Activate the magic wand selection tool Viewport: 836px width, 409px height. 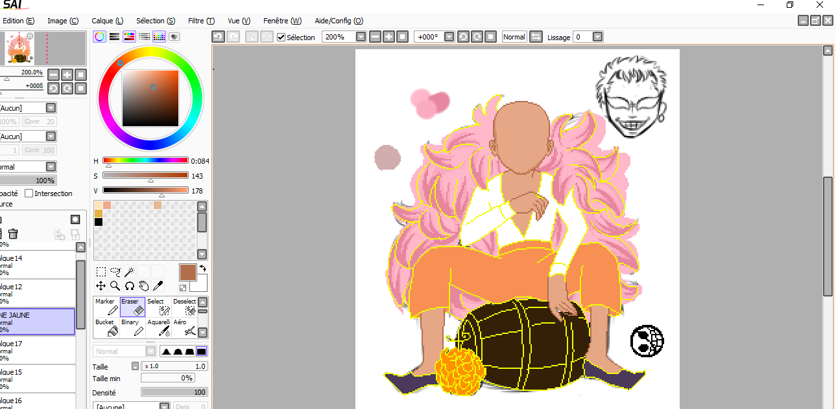[x=129, y=272]
